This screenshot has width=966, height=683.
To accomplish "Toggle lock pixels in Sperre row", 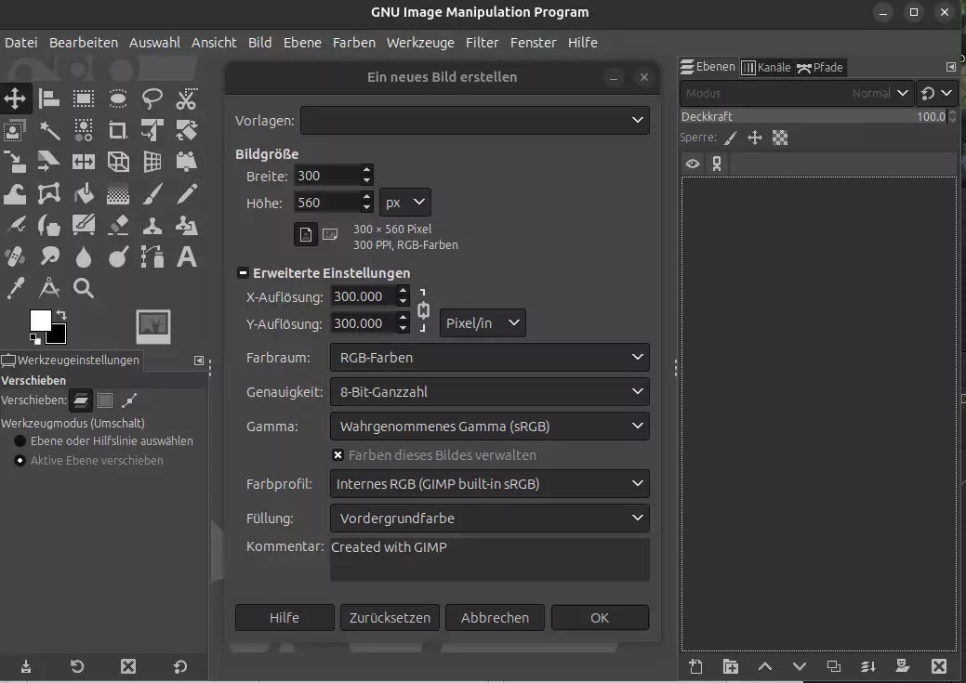I will click(x=731, y=138).
